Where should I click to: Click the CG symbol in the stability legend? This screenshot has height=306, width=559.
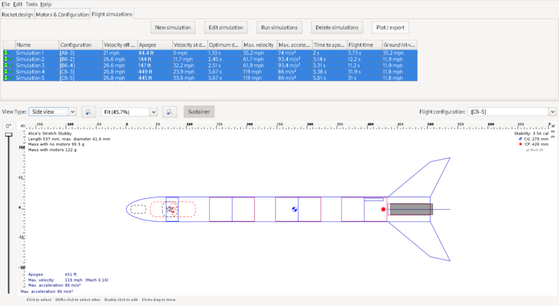tap(521, 139)
